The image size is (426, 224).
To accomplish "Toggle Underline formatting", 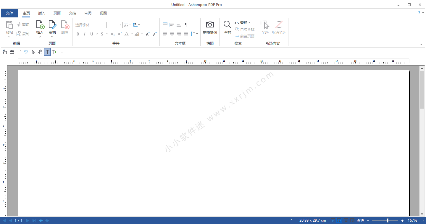I will [92, 34].
